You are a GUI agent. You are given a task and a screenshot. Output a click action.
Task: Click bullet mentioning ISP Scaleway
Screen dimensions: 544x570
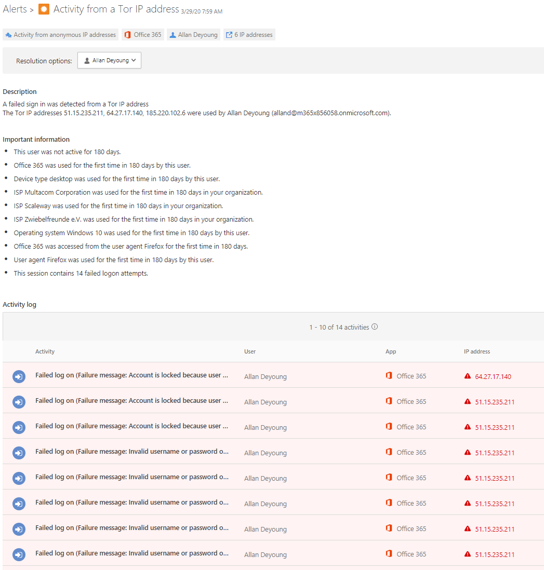pyautogui.click(x=118, y=206)
